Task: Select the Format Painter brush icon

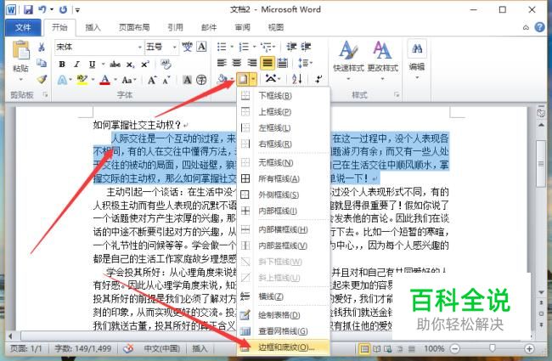Action: click(42, 79)
